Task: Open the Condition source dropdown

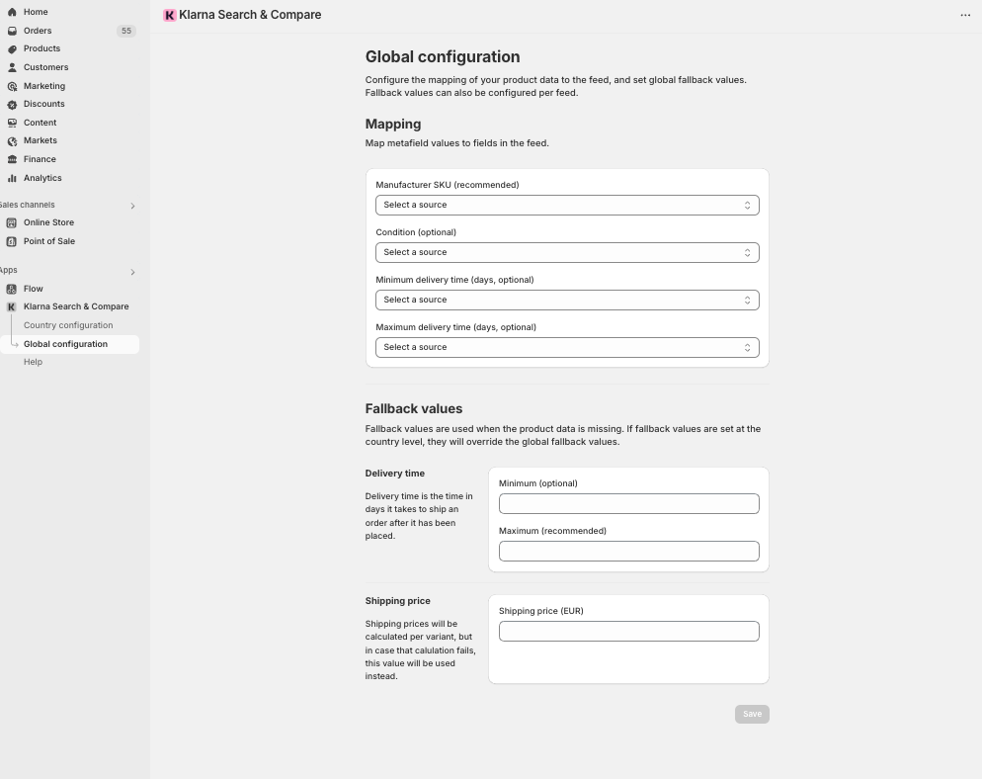Action: (x=567, y=252)
